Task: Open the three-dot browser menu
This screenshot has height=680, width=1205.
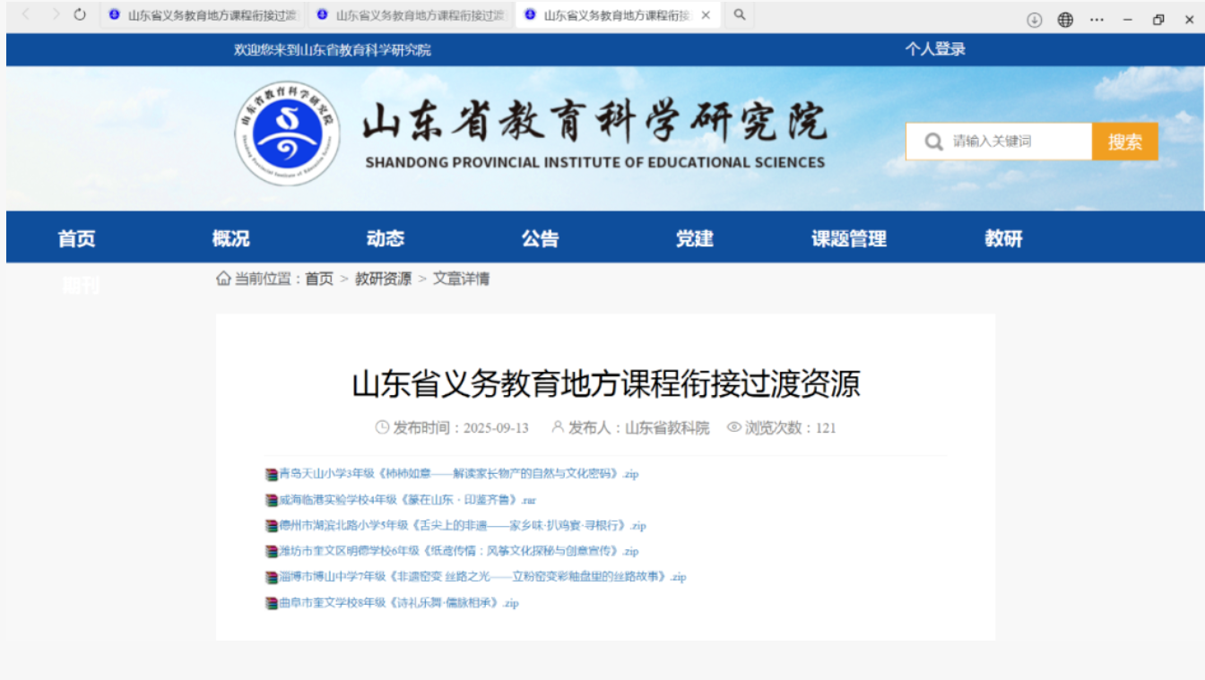Action: (1097, 20)
